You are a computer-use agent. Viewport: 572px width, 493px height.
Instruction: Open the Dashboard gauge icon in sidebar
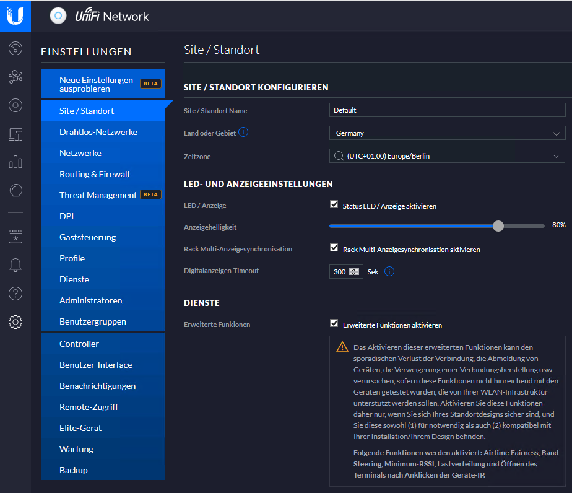pos(15,48)
